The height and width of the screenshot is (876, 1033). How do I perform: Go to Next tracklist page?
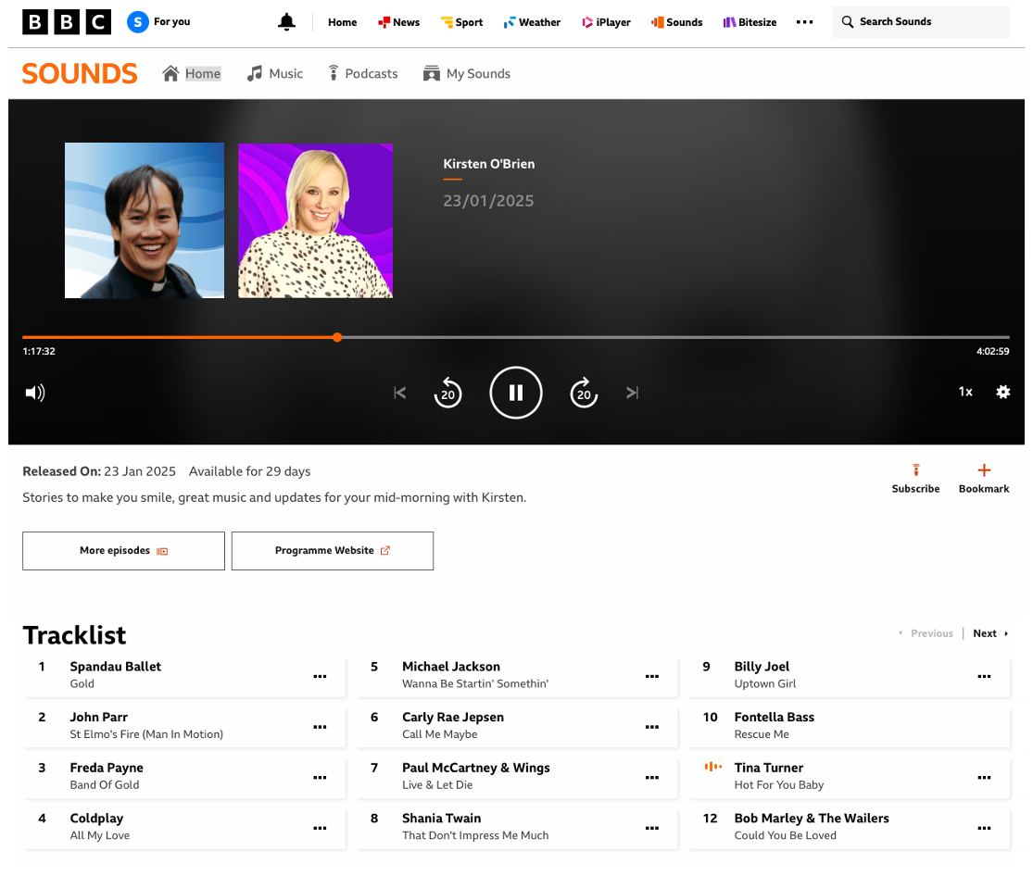(x=990, y=633)
